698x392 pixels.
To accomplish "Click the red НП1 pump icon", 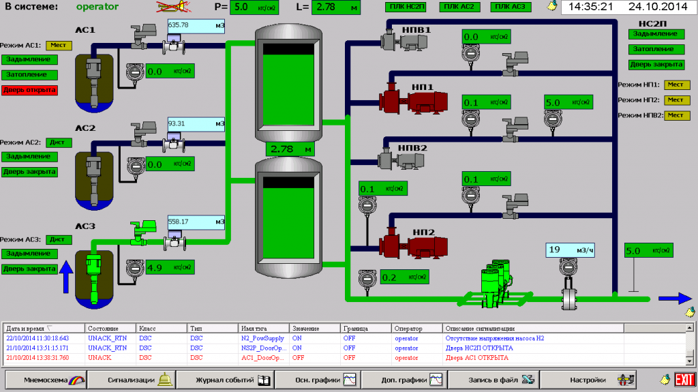I will [x=413, y=101].
